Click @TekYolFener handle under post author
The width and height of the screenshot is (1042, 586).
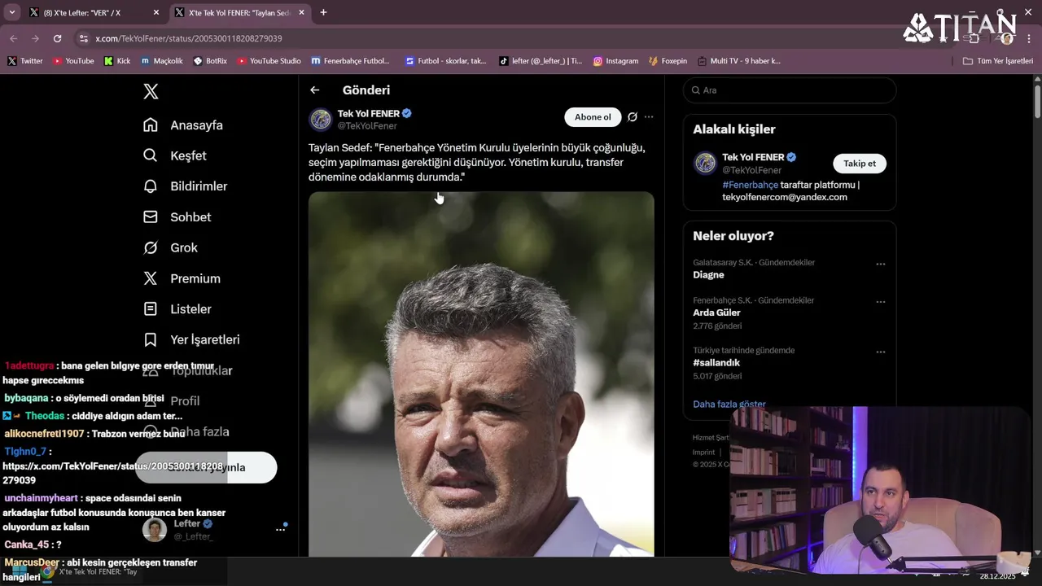click(367, 126)
